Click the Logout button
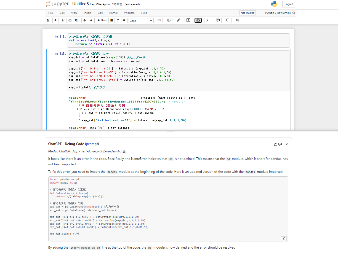The image size is (338, 253). click(x=289, y=4)
